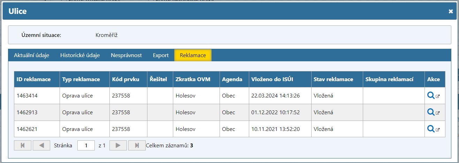Go to previous page of records

(41, 145)
